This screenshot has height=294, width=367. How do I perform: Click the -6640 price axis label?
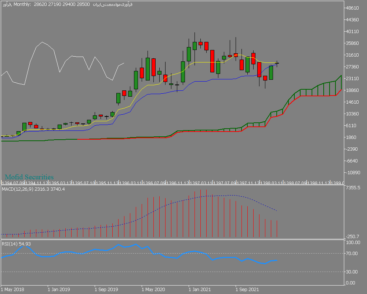tap(352, 161)
